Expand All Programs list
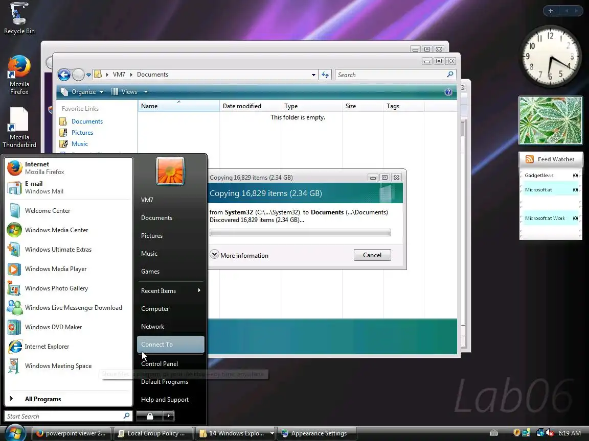The image size is (589, 441). pos(69,399)
